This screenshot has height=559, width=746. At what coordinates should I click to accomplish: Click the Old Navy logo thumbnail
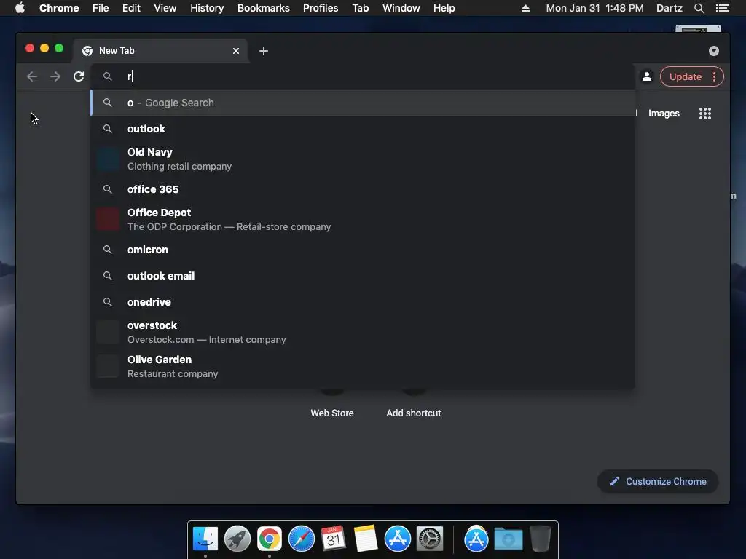[108, 159]
